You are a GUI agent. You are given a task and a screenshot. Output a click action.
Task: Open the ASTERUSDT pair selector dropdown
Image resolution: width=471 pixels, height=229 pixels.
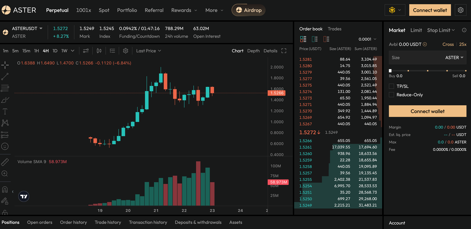[x=27, y=29]
